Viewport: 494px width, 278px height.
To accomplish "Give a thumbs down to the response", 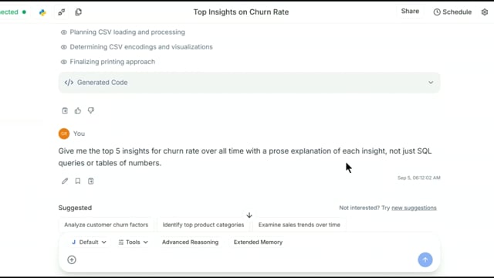I will point(91,110).
